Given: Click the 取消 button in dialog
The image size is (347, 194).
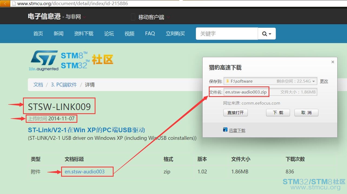Looking at the screenshot, I should coord(306,112).
